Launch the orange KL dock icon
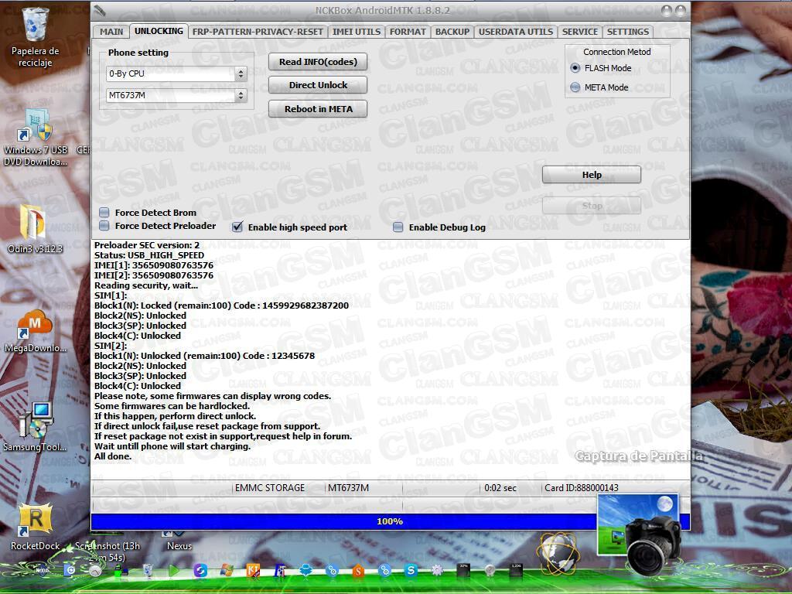The height and width of the screenshot is (594, 792). pyautogui.click(x=253, y=570)
